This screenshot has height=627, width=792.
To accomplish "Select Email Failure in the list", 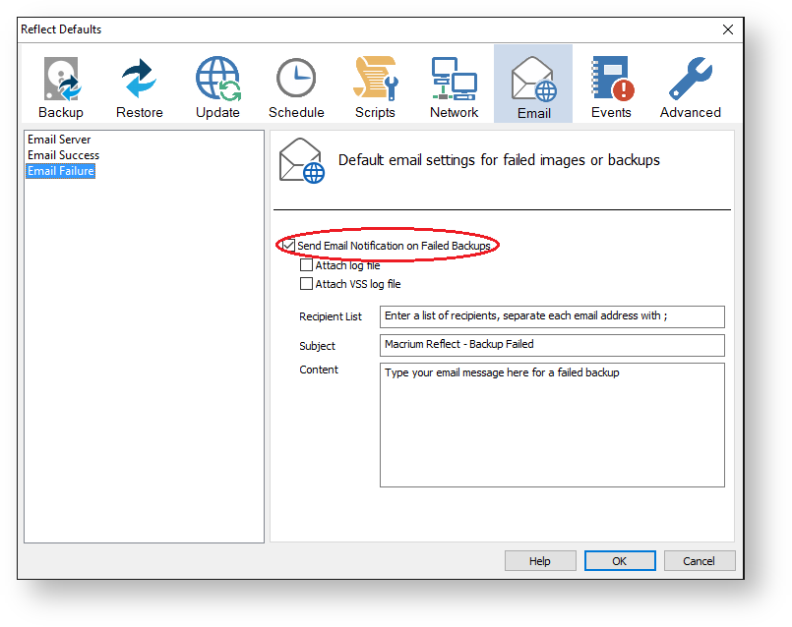I will point(61,171).
